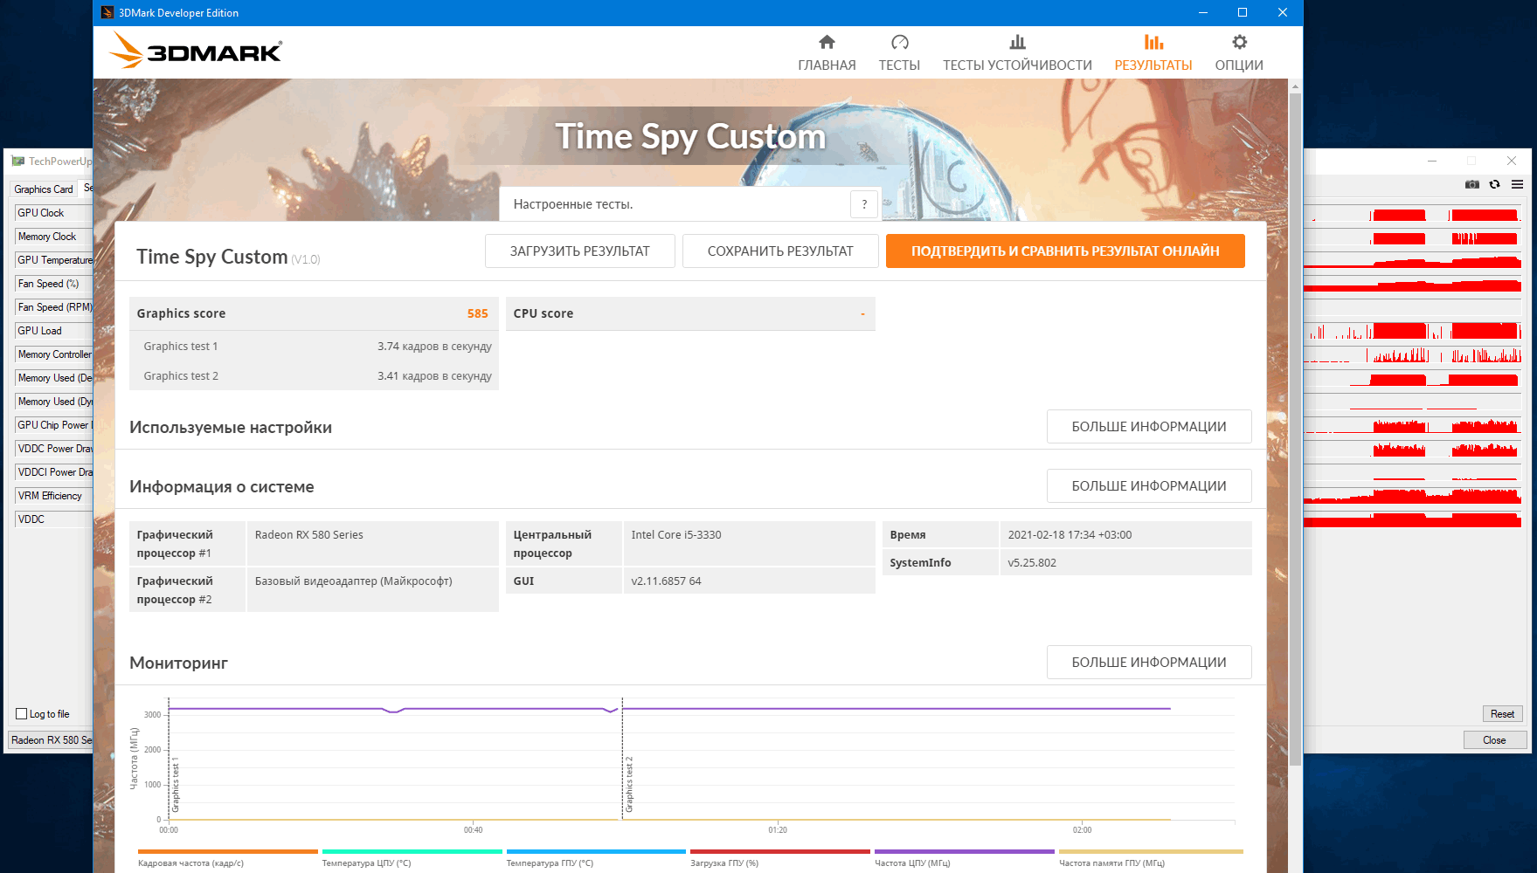
Task: Open the Radeon RX 580 device dropdown
Action: click(x=51, y=739)
